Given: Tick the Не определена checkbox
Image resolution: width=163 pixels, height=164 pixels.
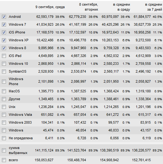Looking at the screenshot, I should (x=4, y=138).
